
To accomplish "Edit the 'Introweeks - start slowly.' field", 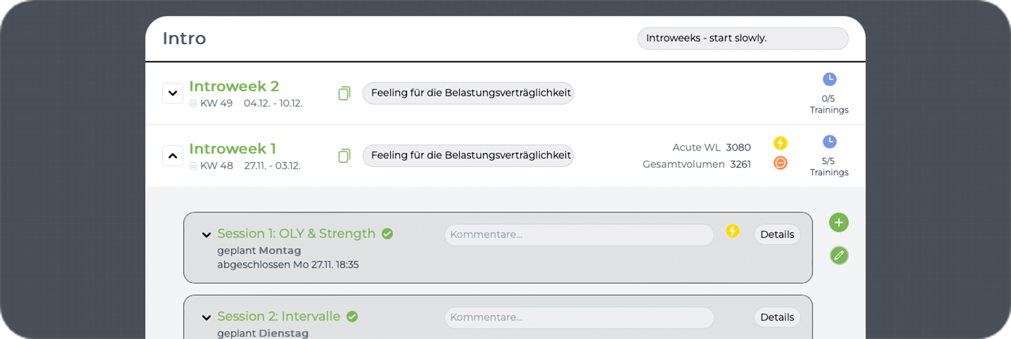I will click(743, 38).
